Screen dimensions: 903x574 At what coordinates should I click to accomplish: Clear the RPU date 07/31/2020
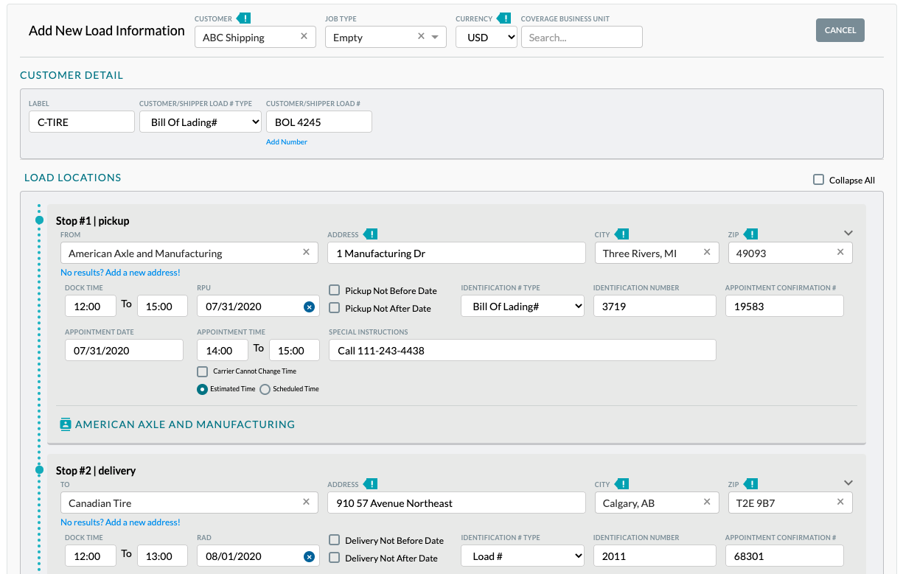[309, 306]
